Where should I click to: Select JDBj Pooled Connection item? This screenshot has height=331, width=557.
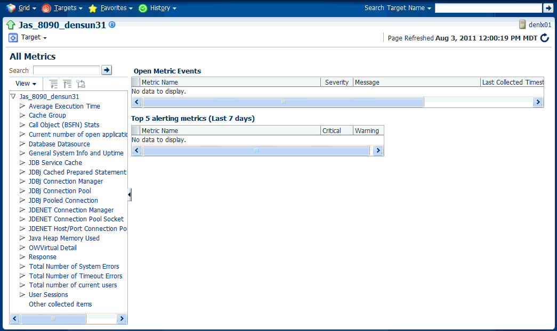click(63, 201)
